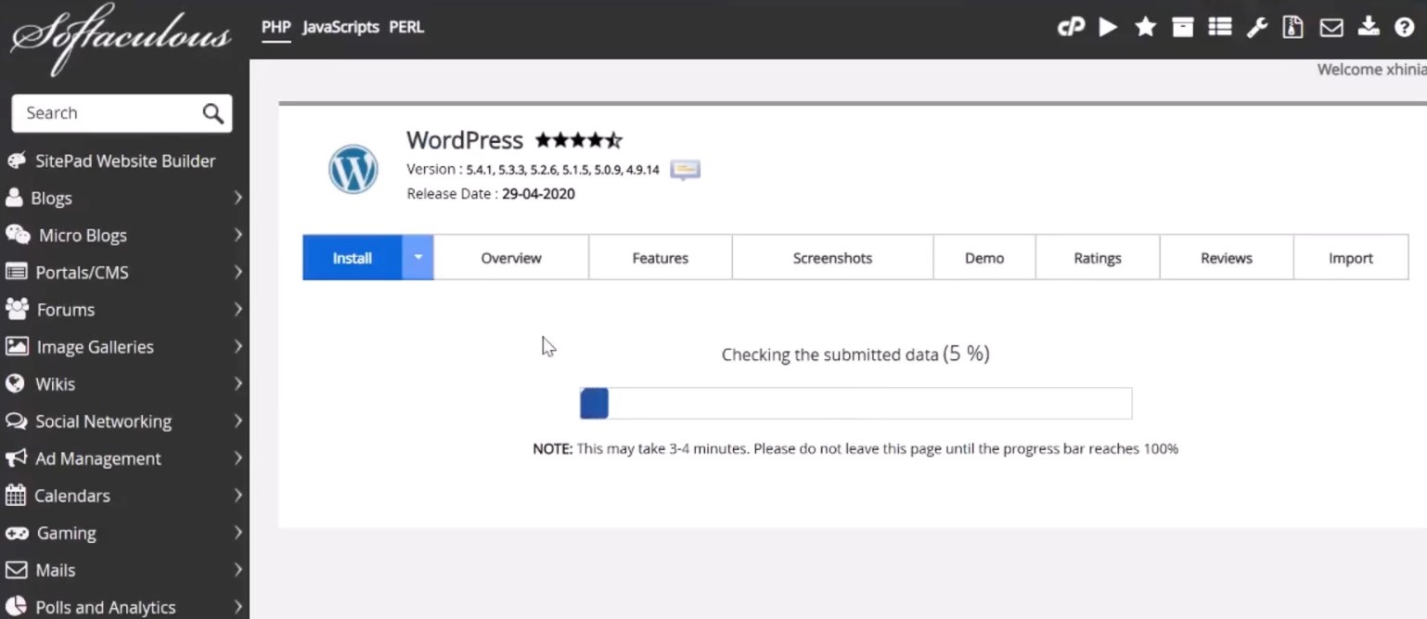Click the Softaculous logo
Image resolution: width=1427 pixels, height=619 pixels.
pos(121,41)
